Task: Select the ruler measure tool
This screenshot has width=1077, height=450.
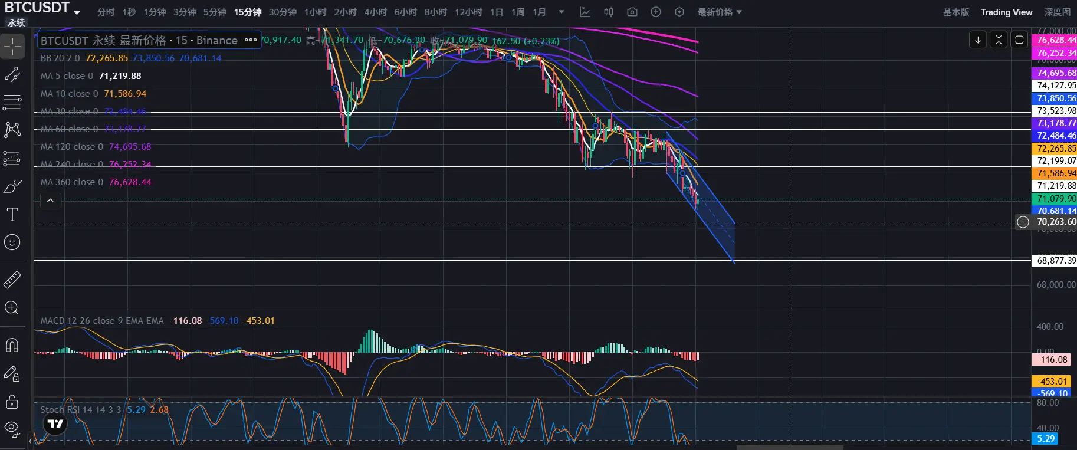Action: (12, 280)
